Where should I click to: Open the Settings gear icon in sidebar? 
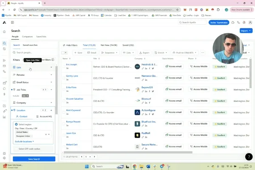(x=4, y=158)
